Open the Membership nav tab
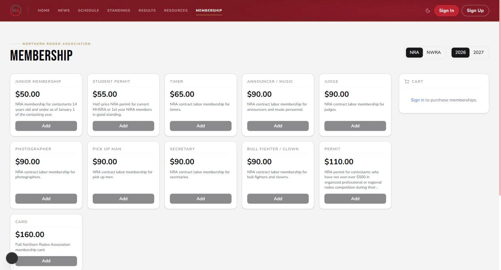501x270 pixels. (209, 11)
